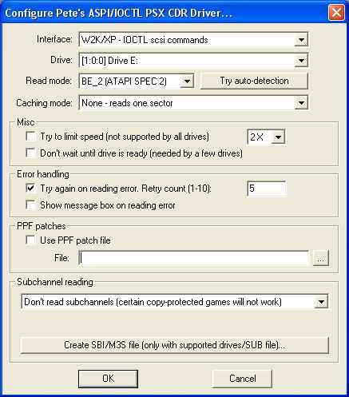Focus the PPF File path field
Image resolution: width=349 pixels, height=397 pixels.
194,258
